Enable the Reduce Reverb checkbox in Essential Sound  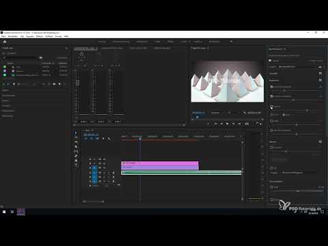(271, 131)
